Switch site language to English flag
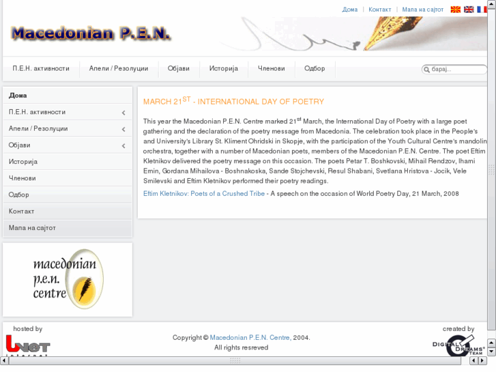496x372 pixels. 469,10
